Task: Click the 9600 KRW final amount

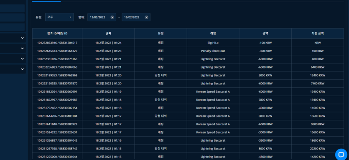Action: (318, 124)
